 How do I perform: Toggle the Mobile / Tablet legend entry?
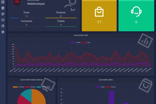pyautogui.click(x=43, y=87)
